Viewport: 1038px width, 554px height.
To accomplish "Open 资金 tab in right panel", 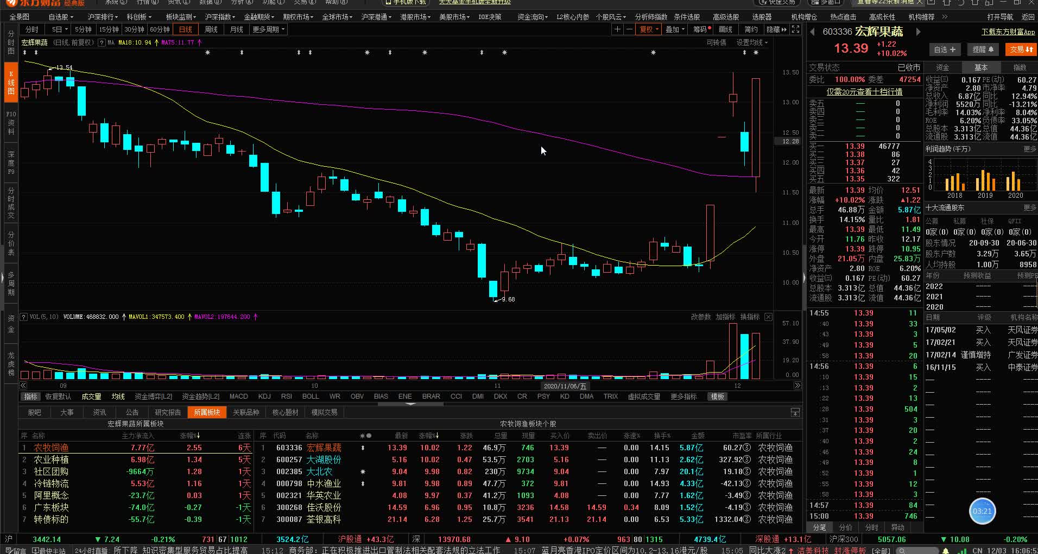I will click(x=942, y=67).
